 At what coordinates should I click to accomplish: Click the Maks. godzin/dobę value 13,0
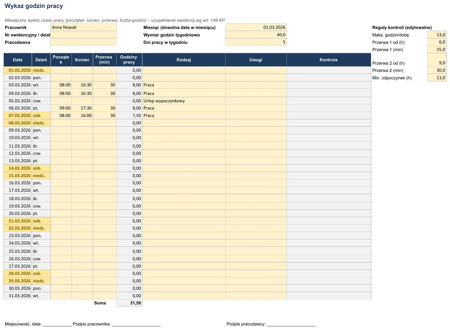pyautogui.click(x=437, y=35)
